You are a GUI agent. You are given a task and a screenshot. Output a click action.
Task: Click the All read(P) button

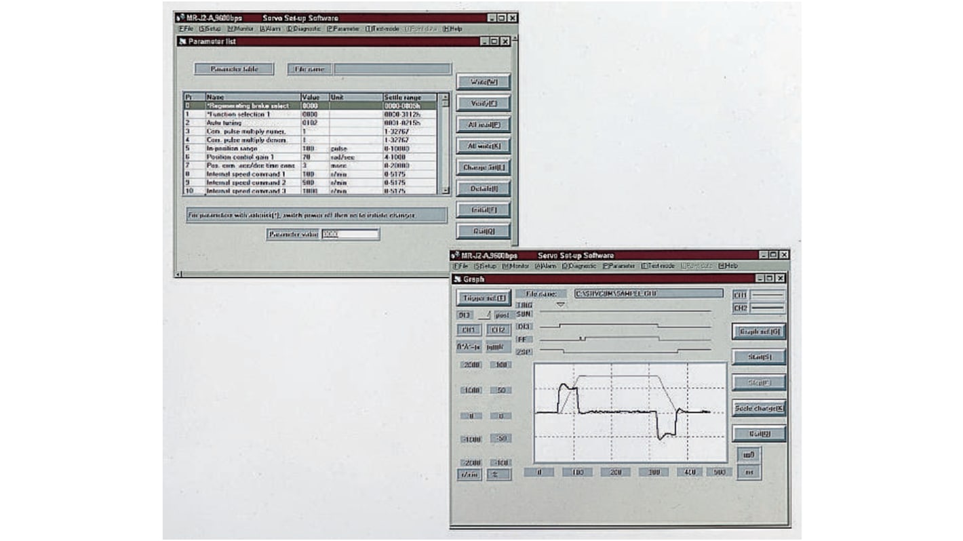coord(483,125)
